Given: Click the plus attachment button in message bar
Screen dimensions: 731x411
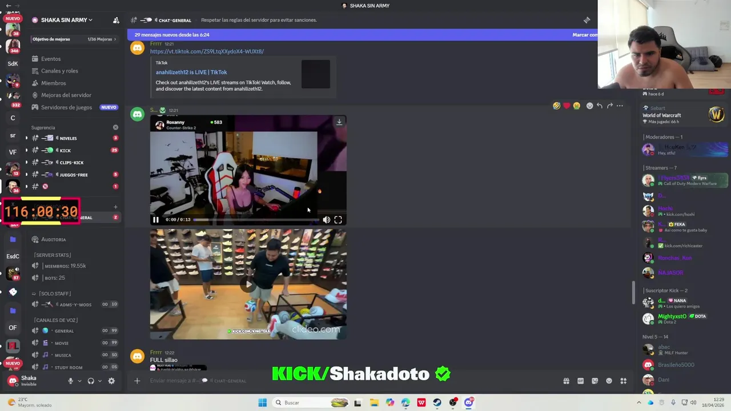Looking at the screenshot, I should [x=137, y=381].
